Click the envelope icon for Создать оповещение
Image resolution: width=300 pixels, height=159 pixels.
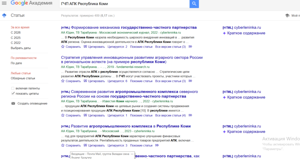[13, 104]
